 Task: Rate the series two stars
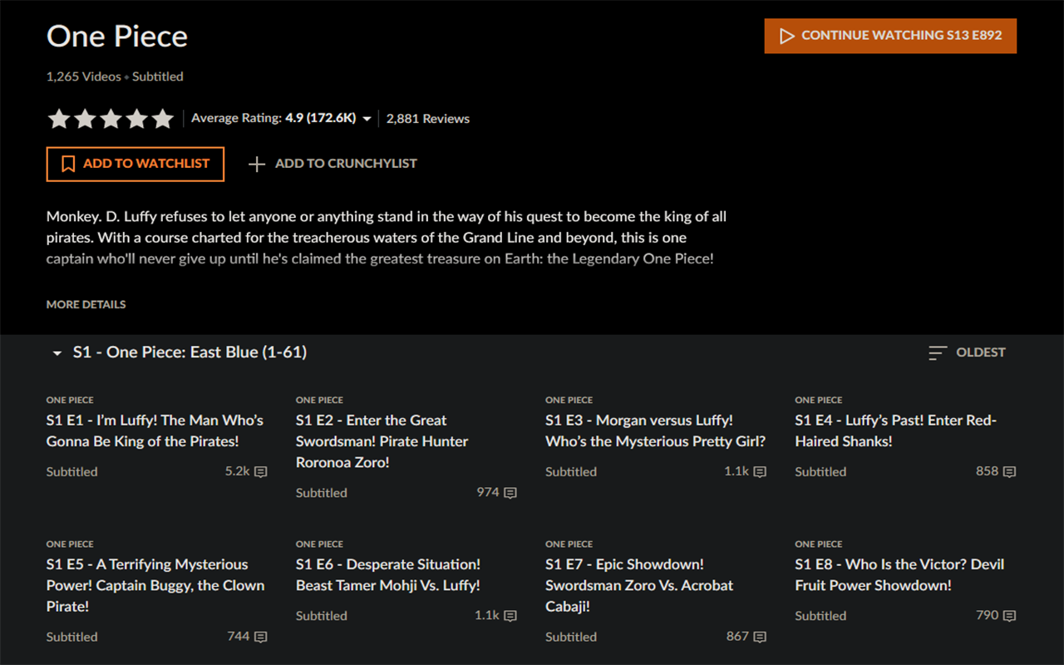[85, 118]
